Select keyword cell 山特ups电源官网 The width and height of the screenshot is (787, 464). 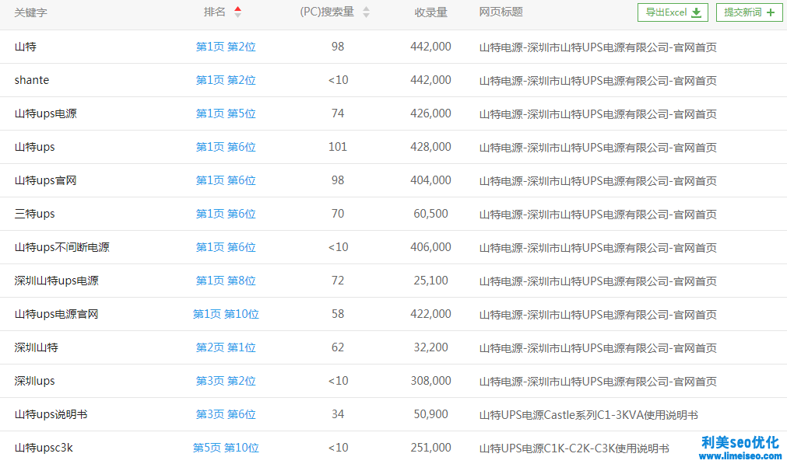tap(56, 314)
